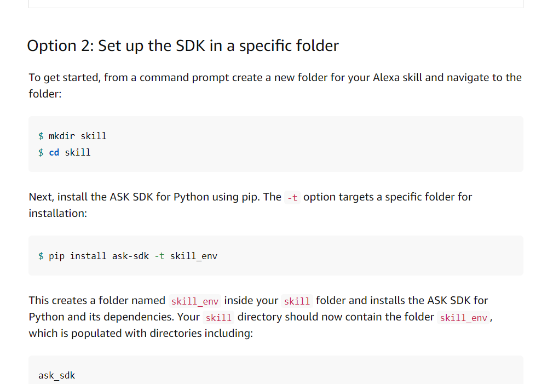Click inline "skill_env" after "folder named"
The image size is (553, 384).
pos(195,301)
